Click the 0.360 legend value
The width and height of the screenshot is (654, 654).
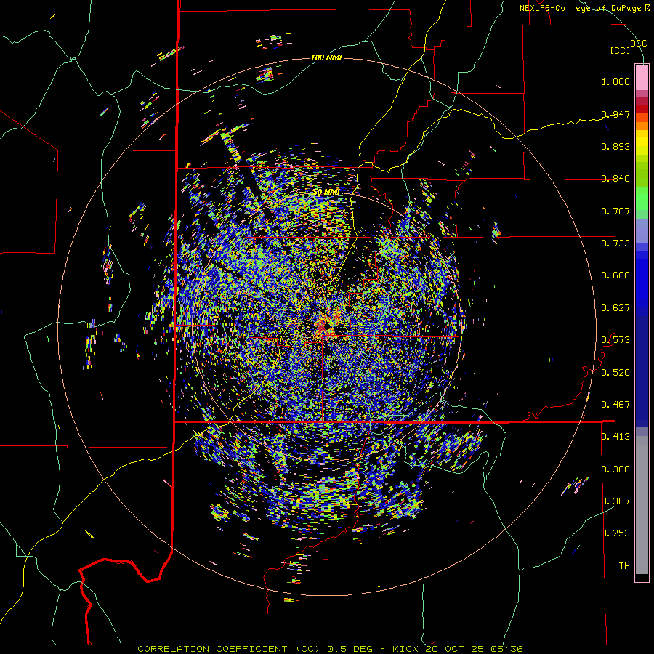[x=615, y=469]
